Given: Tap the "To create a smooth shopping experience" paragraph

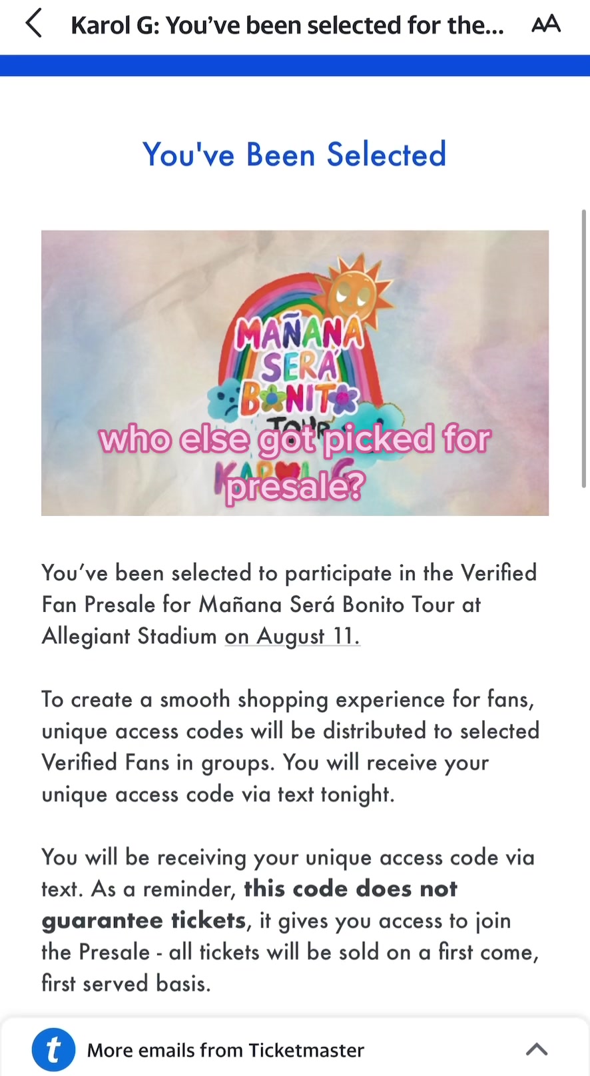Looking at the screenshot, I should pyautogui.click(x=290, y=747).
